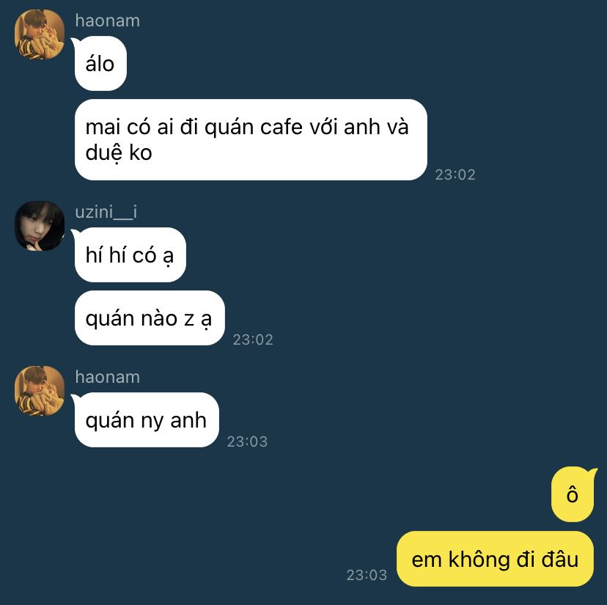This screenshot has height=605, width=607.
Task: Select the yellow 'em không đi đâu' message
Action: [495, 559]
